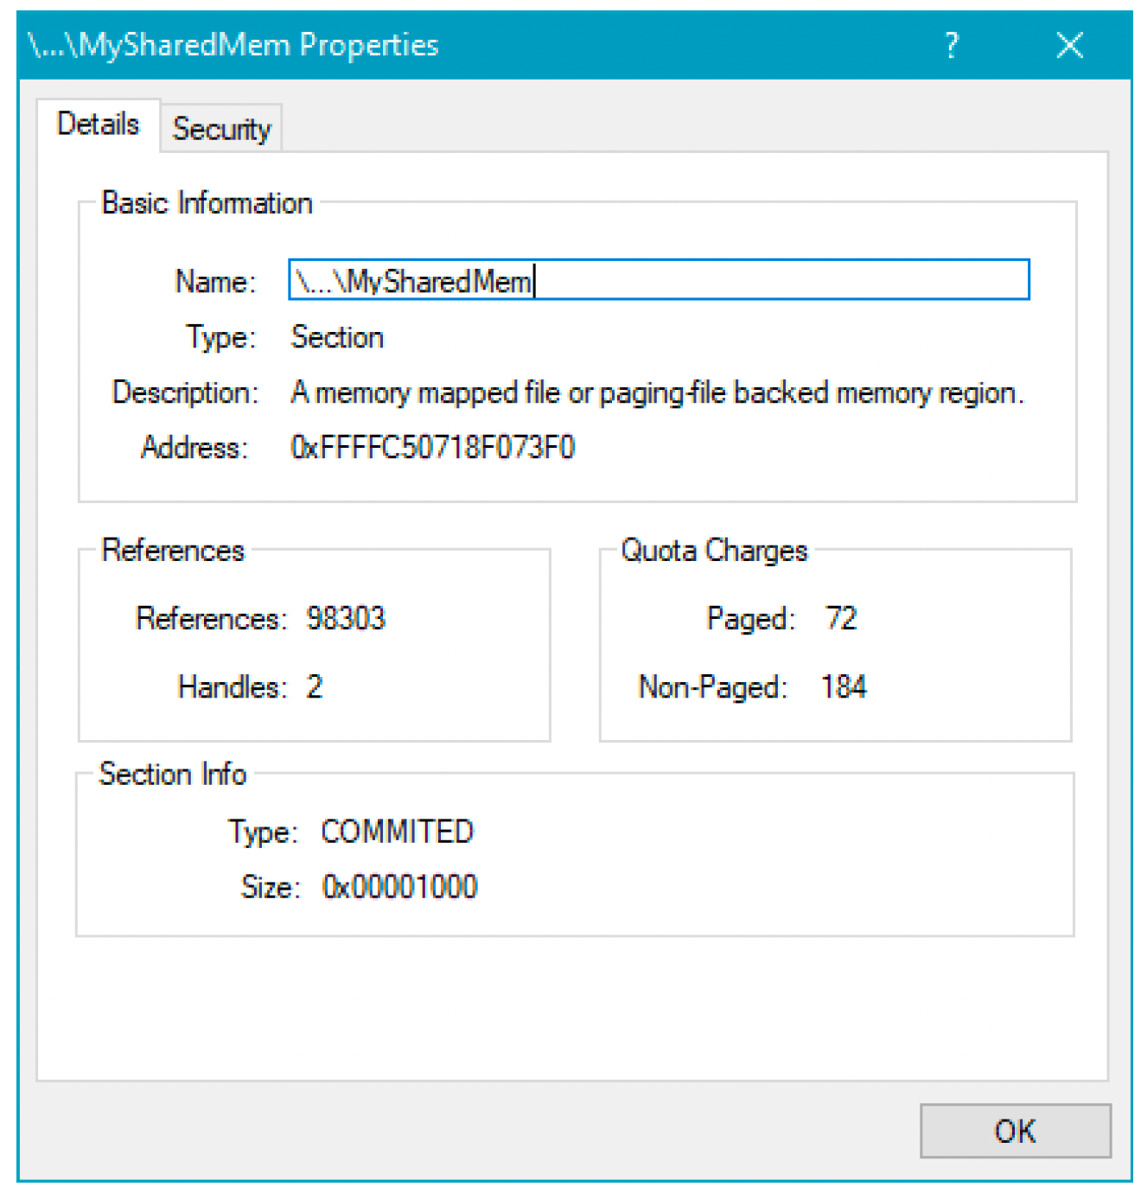This screenshot has height=1193, width=1141.
Task: Click the Paged quota value 72
Action: [841, 618]
